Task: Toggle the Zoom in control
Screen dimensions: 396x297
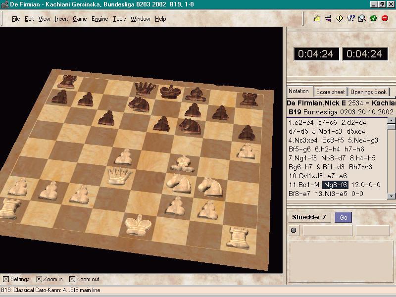Action: (39, 279)
